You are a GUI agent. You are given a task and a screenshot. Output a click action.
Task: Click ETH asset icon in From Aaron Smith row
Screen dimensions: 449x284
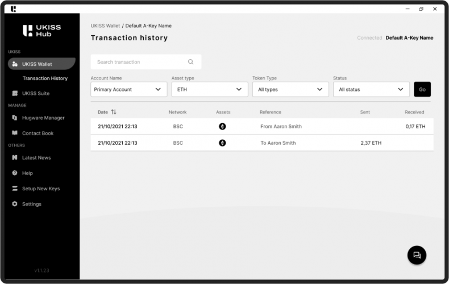pyautogui.click(x=222, y=126)
